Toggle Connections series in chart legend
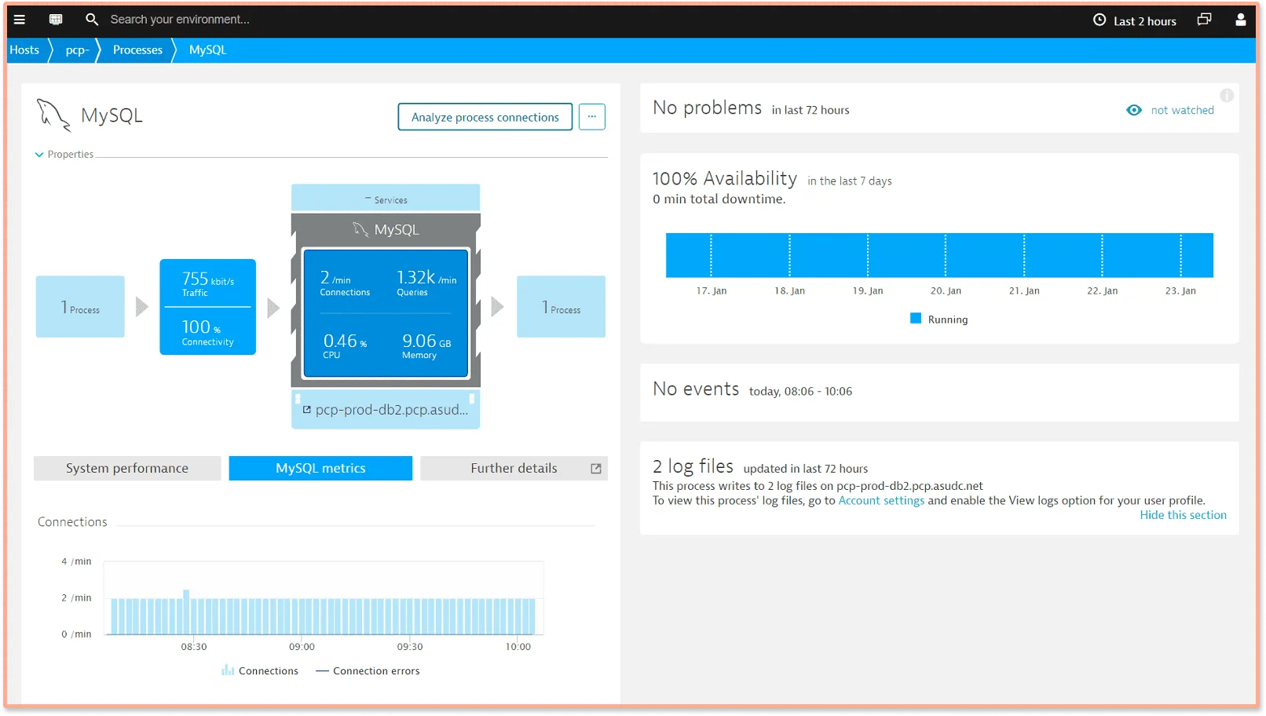 click(260, 671)
